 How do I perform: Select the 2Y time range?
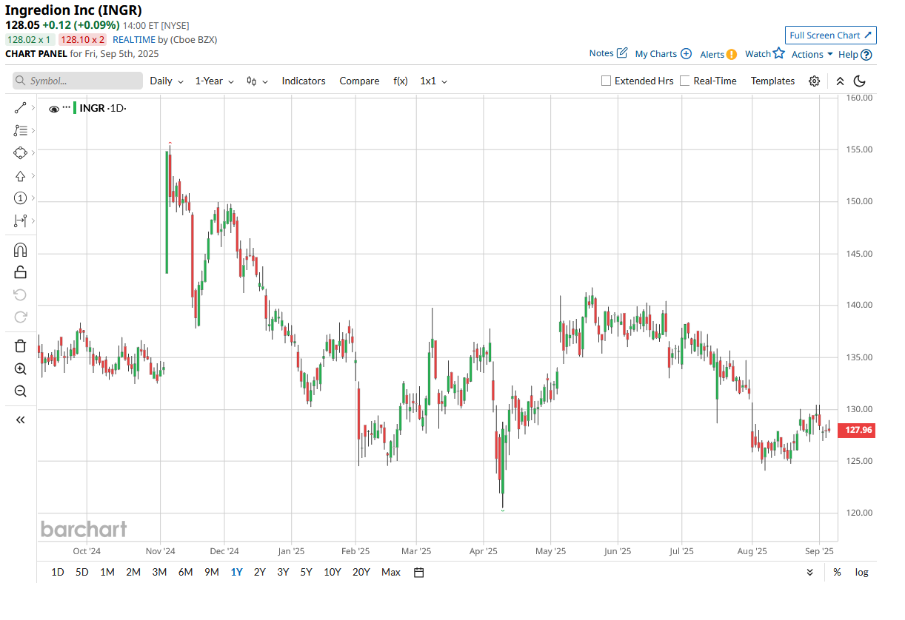pos(259,572)
